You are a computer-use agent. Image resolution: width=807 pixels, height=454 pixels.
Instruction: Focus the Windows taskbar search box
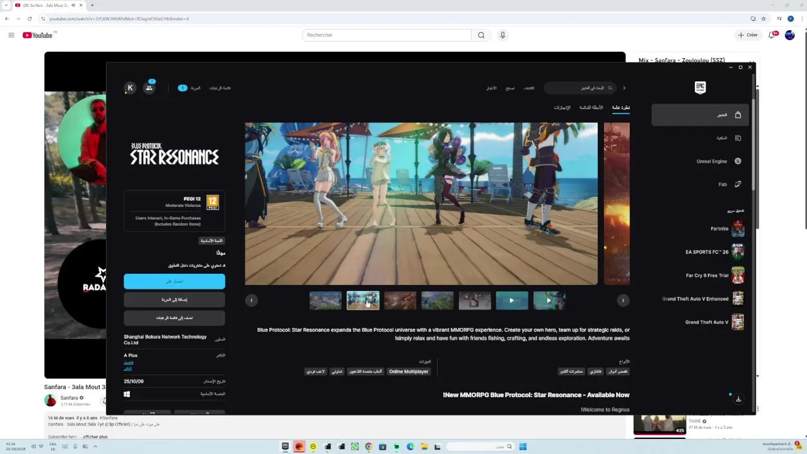[x=480, y=447]
